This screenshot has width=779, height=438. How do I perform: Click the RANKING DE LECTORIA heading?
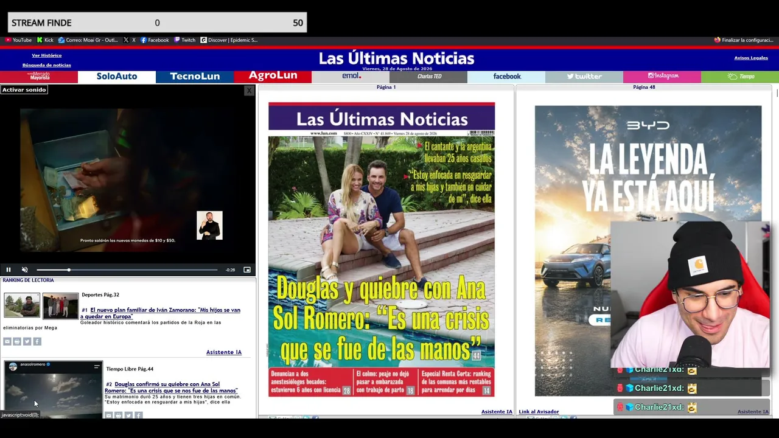coord(28,280)
